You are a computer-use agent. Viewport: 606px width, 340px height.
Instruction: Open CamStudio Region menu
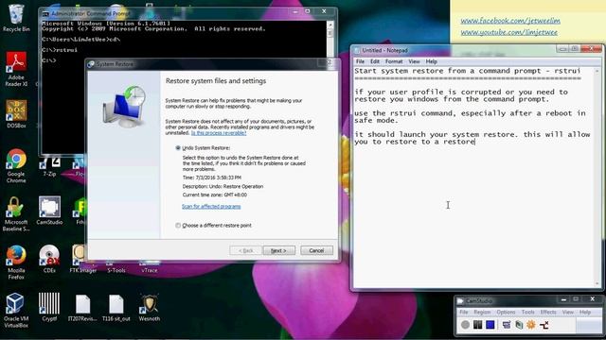(482, 312)
